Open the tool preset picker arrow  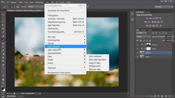(x=8, y=7)
